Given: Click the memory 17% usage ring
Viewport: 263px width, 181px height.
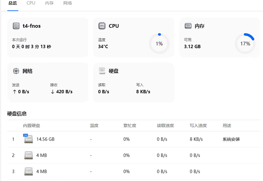Looking at the screenshot, I should coord(245,44).
